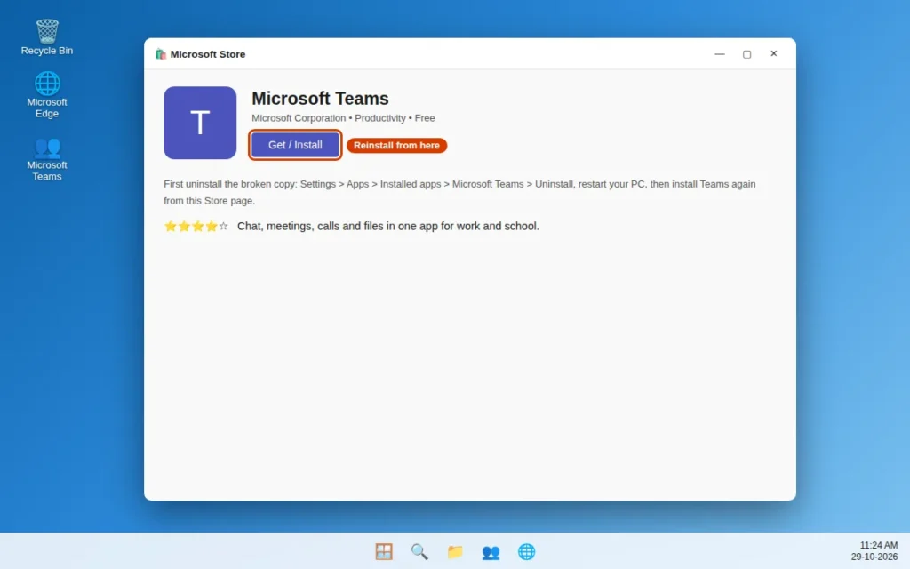
Task: Launch Edge globe icon on taskbar
Action: coord(526,551)
